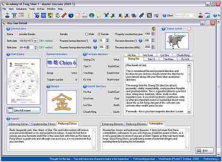Click the Sheng Chi description scrollbar
Screen dimensions: 222x162
tap(189, 88)
